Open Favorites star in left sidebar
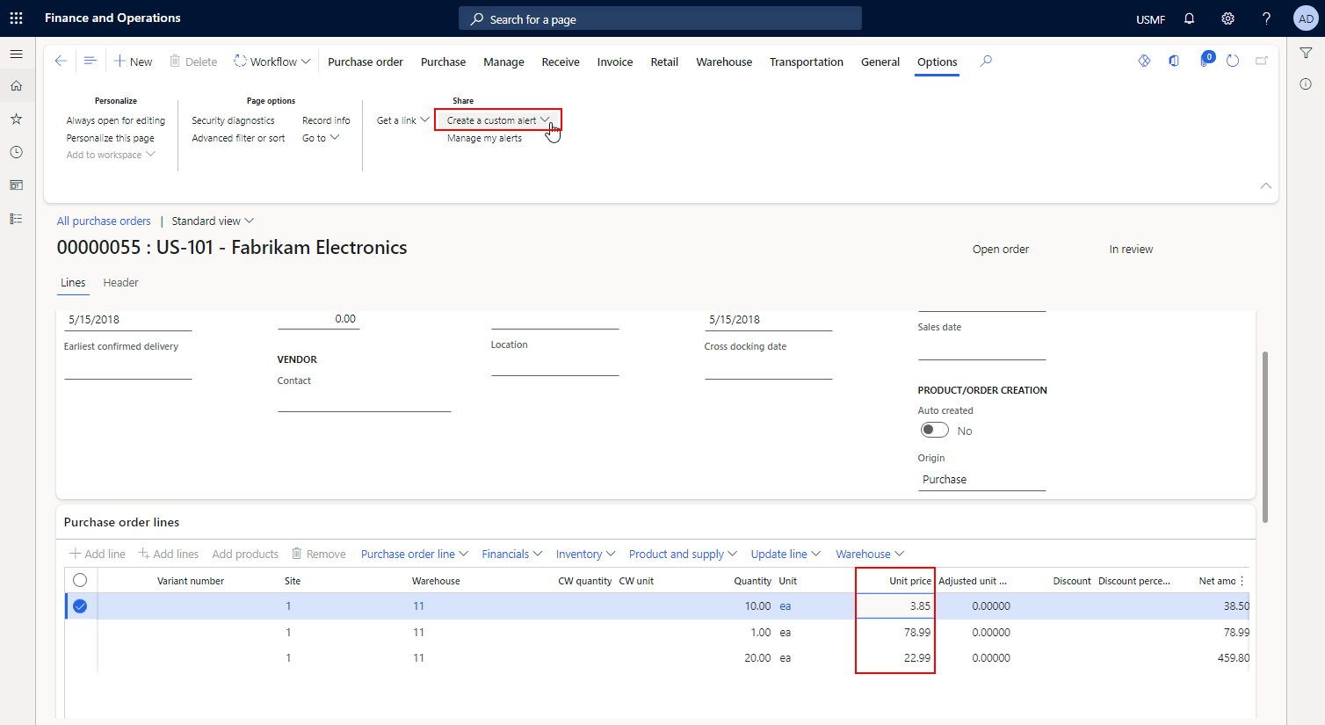1325x725 pixels. (x=16, y=119)
